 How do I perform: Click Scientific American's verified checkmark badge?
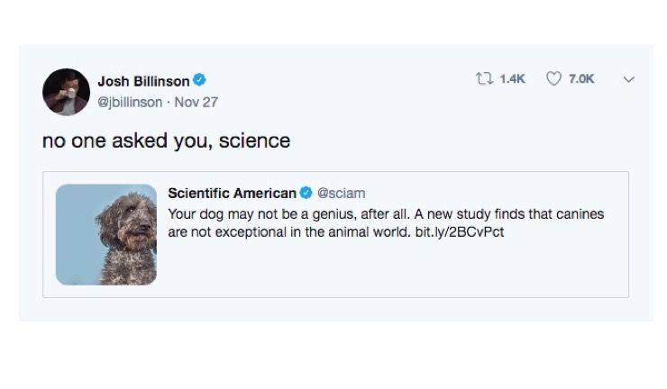click(306, 194)
